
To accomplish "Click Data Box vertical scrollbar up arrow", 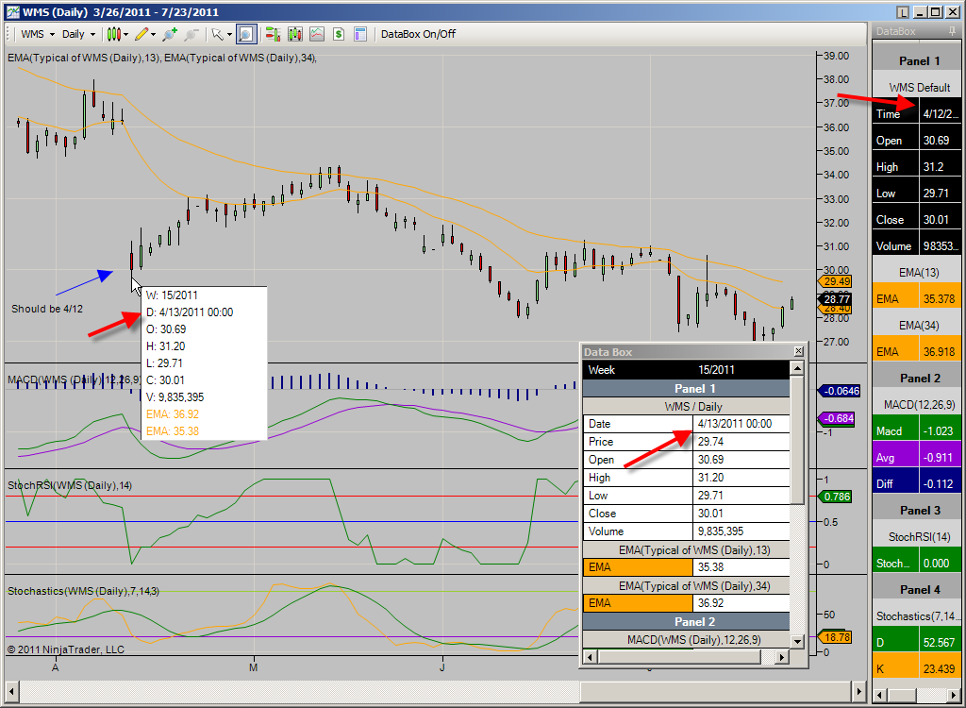I will click(x=797, y=369).
